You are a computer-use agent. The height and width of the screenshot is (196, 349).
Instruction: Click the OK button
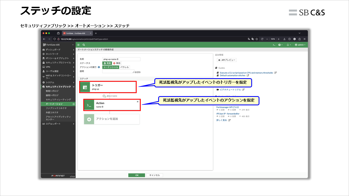coord(137,175)
